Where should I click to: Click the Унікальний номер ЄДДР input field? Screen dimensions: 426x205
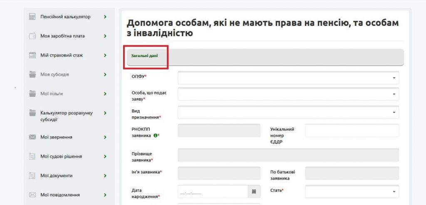(352, 130)
